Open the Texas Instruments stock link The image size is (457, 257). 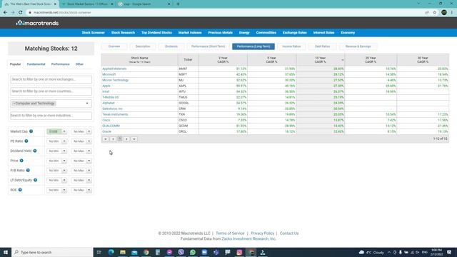115,114
